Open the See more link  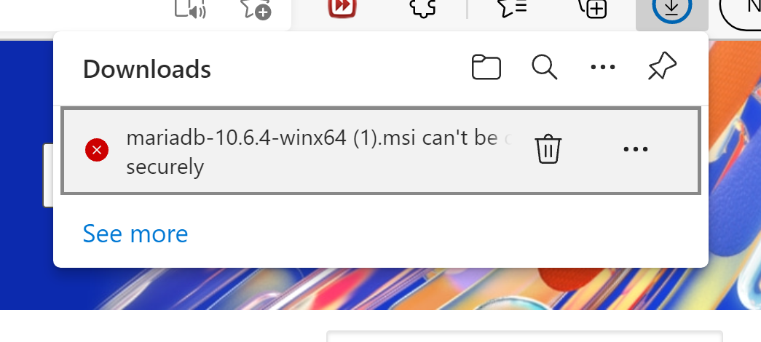pos(135,234)
